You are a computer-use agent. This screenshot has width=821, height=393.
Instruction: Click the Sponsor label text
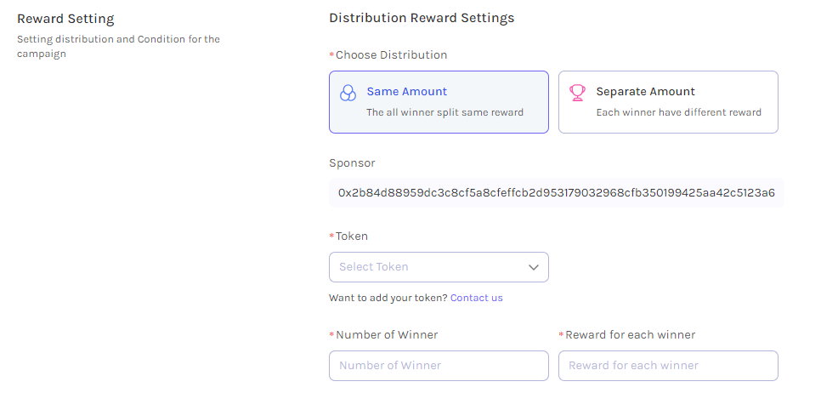pos(352,163)
